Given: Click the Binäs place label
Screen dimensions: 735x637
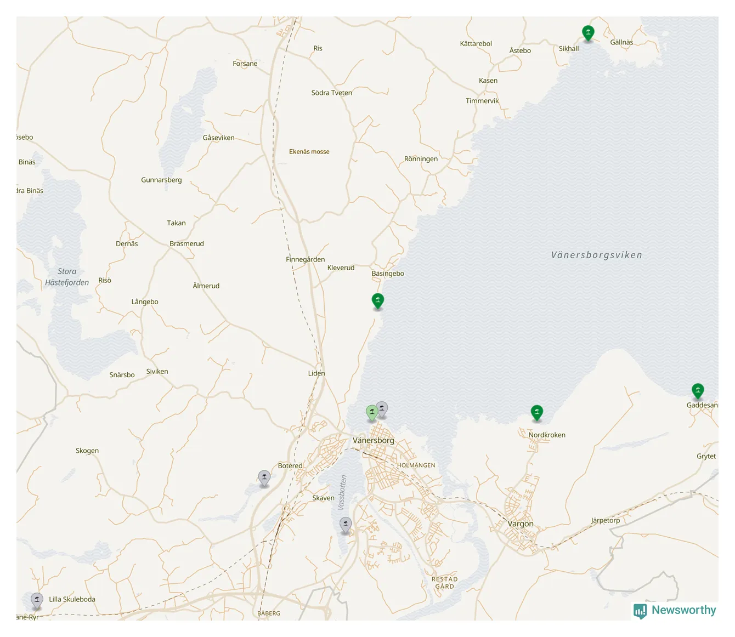Looking at the screenshot, I should [x=27, y=162].
